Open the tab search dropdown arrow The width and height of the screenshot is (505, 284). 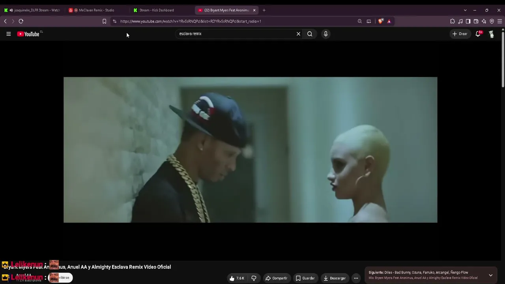(465, 10)
